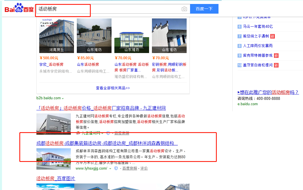The height and width of the screenshot is (190, 303).
Task: Click rank number 9 badge
Action: 240,56
